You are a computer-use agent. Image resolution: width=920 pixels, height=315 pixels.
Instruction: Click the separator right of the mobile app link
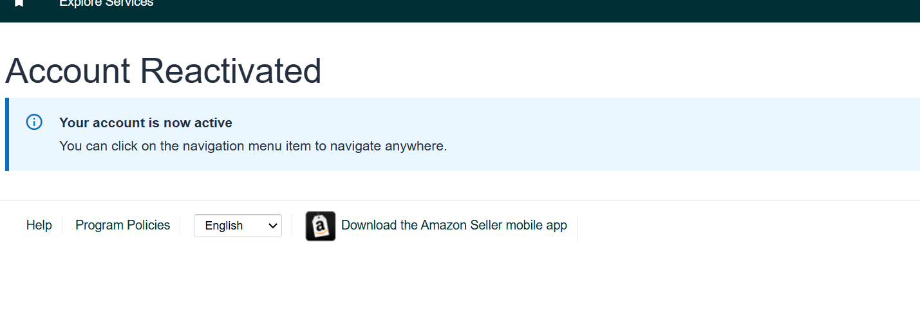(577, 229)
